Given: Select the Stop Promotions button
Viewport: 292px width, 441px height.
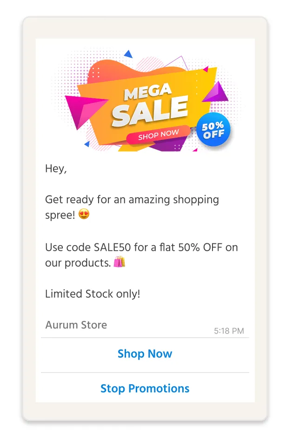Looking at the screenshot, I should (x=145, y=388).
